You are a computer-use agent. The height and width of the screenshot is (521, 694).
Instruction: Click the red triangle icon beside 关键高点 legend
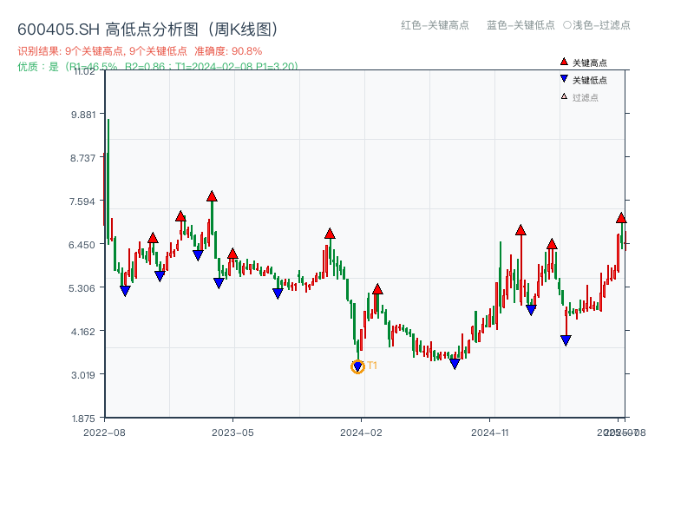(x=564, y=62)
